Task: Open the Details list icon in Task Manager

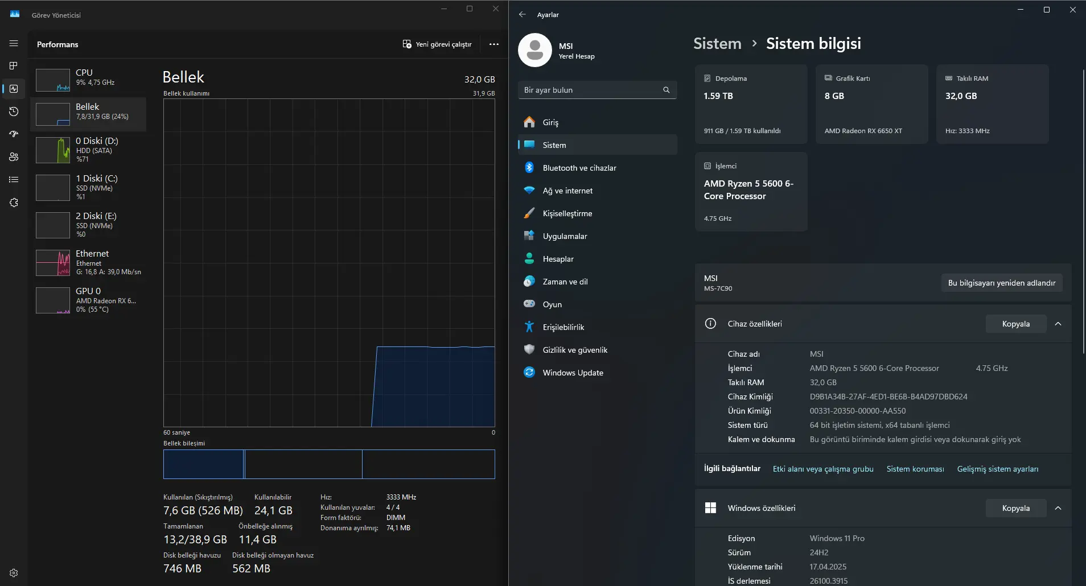Action: pos(14,180)
